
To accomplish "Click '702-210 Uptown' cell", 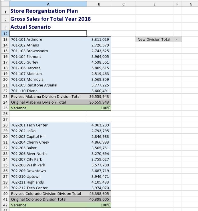I will 48,176.
